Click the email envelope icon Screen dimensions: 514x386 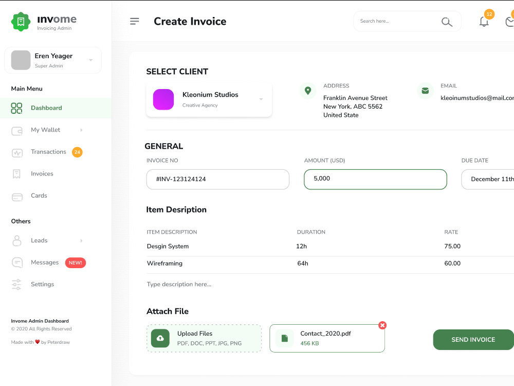(x=425, y=91)
